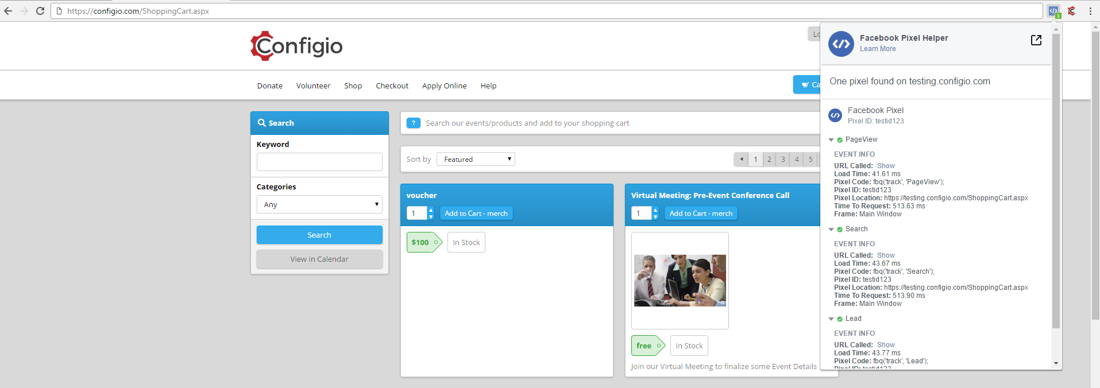Click the Keyword input field
1100x388 pixels.
(x=319, y=162)
